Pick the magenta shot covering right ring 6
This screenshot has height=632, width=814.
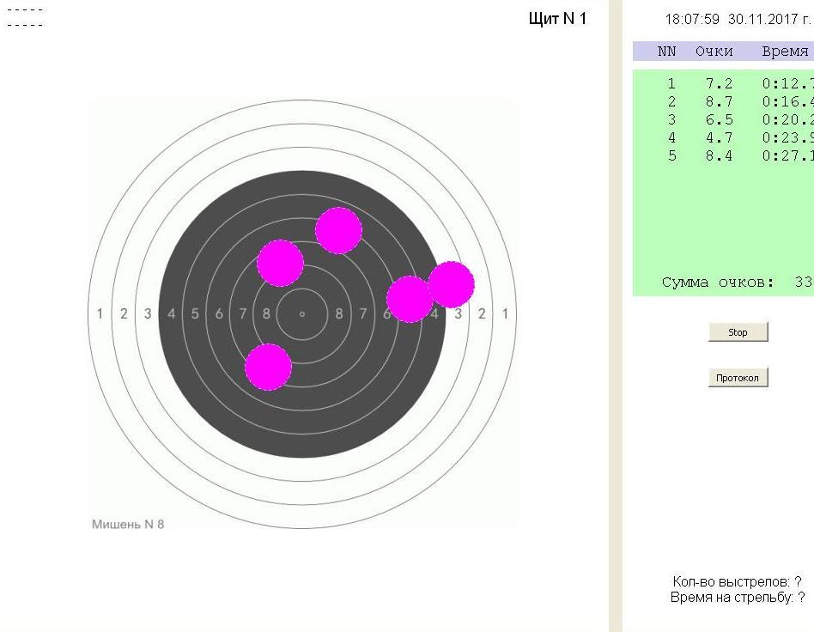[409, 299]
